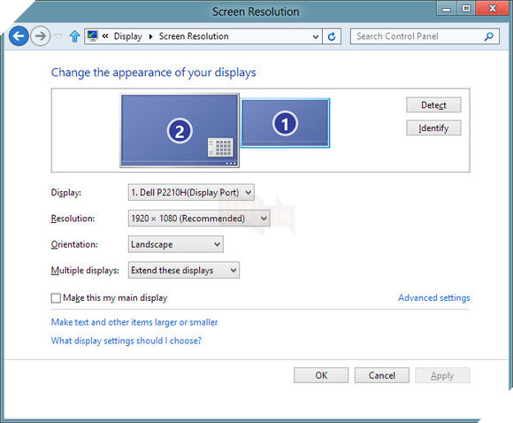Click the Back arrow navigation button

[x=19, y=35]
